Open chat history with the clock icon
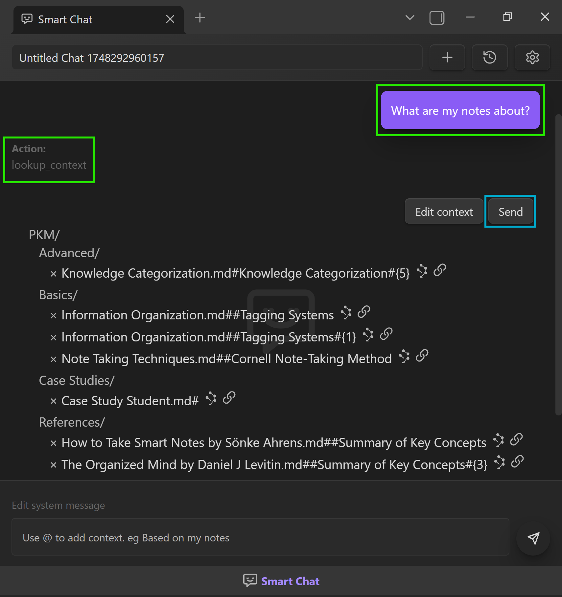The height and width of the screenshot is (597, 562). point(489,58)
